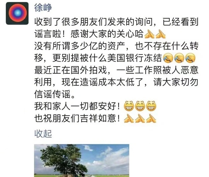Click the last grinning emoji after 安好
209x177 pixels.
151,106
